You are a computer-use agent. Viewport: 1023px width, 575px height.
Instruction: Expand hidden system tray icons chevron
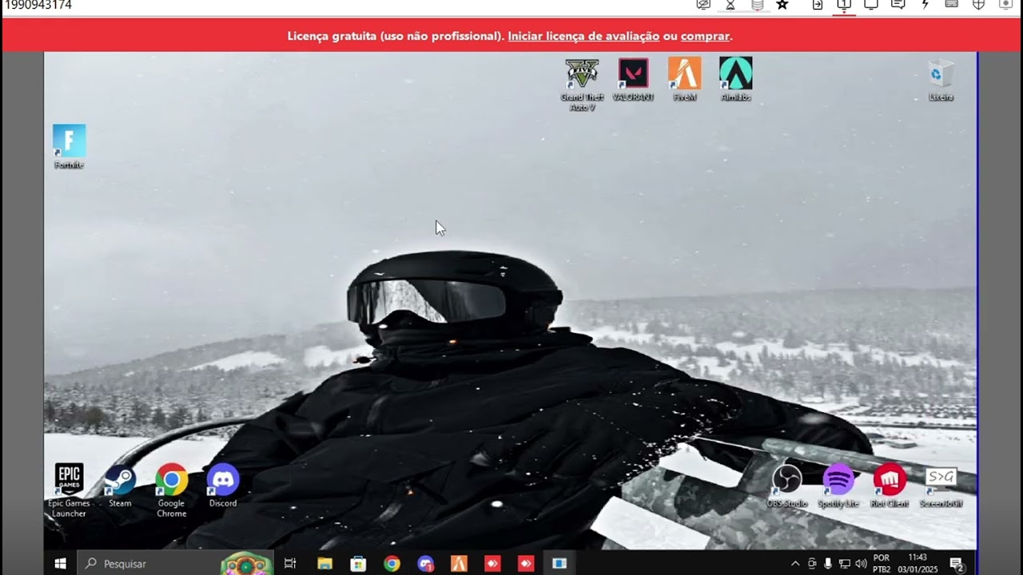[x=795, y=563]
